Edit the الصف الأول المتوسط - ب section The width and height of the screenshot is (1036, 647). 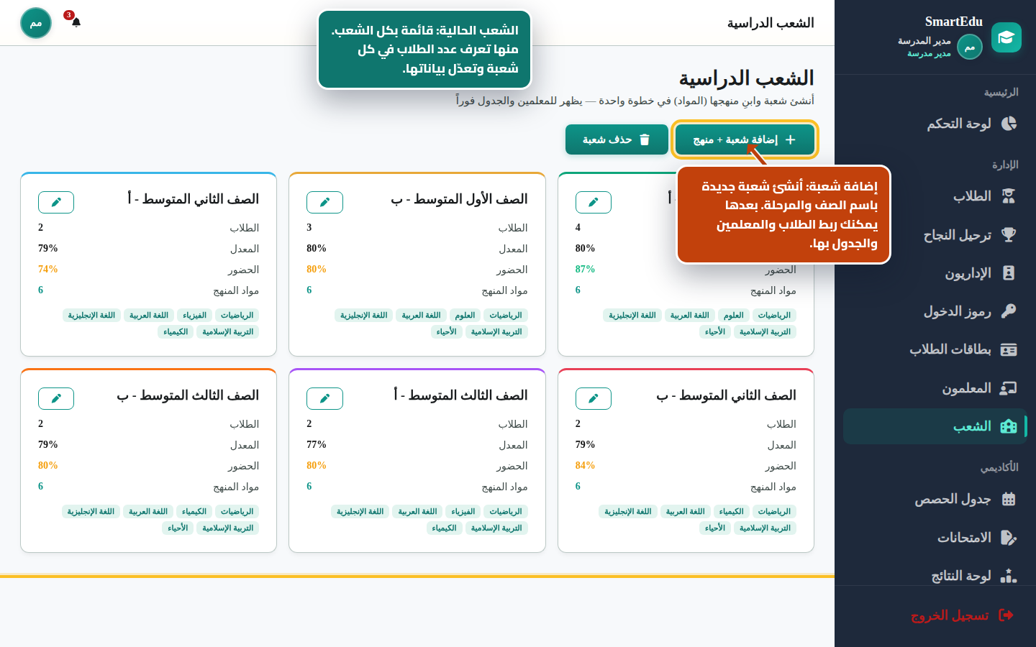[324, 202]
